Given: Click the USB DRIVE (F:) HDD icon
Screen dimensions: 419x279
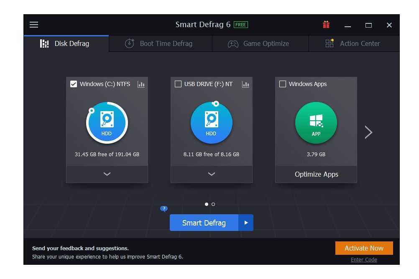Looking at the screenshot, I should tap(211, 123).
